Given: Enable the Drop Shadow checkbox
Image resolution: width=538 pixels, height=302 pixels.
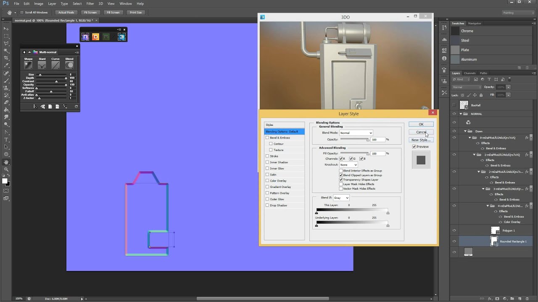Looking at the screenshot, I should click(267, 205).
